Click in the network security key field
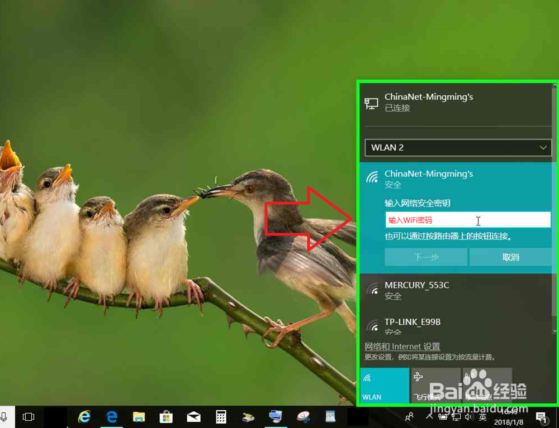 (468, 220)
